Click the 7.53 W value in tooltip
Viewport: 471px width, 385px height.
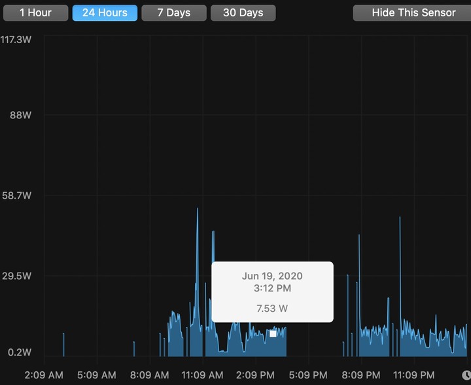[x=272, y=309]
